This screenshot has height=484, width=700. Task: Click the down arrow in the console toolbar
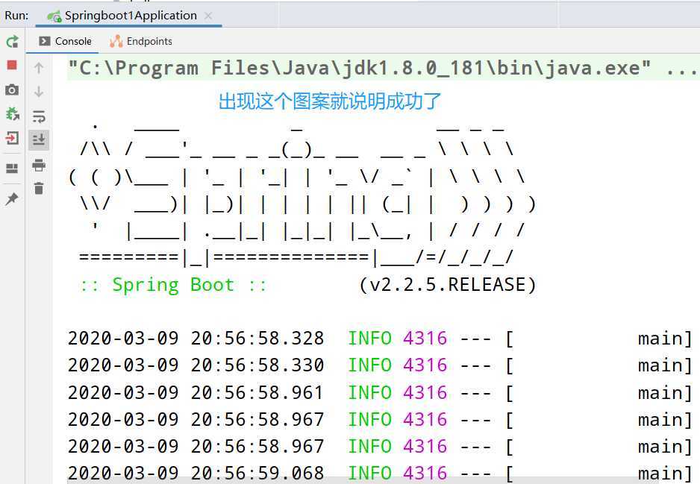point(39,92)
